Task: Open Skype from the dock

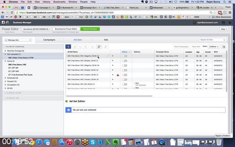Action: pyautogui.click(x=93, y=142)
